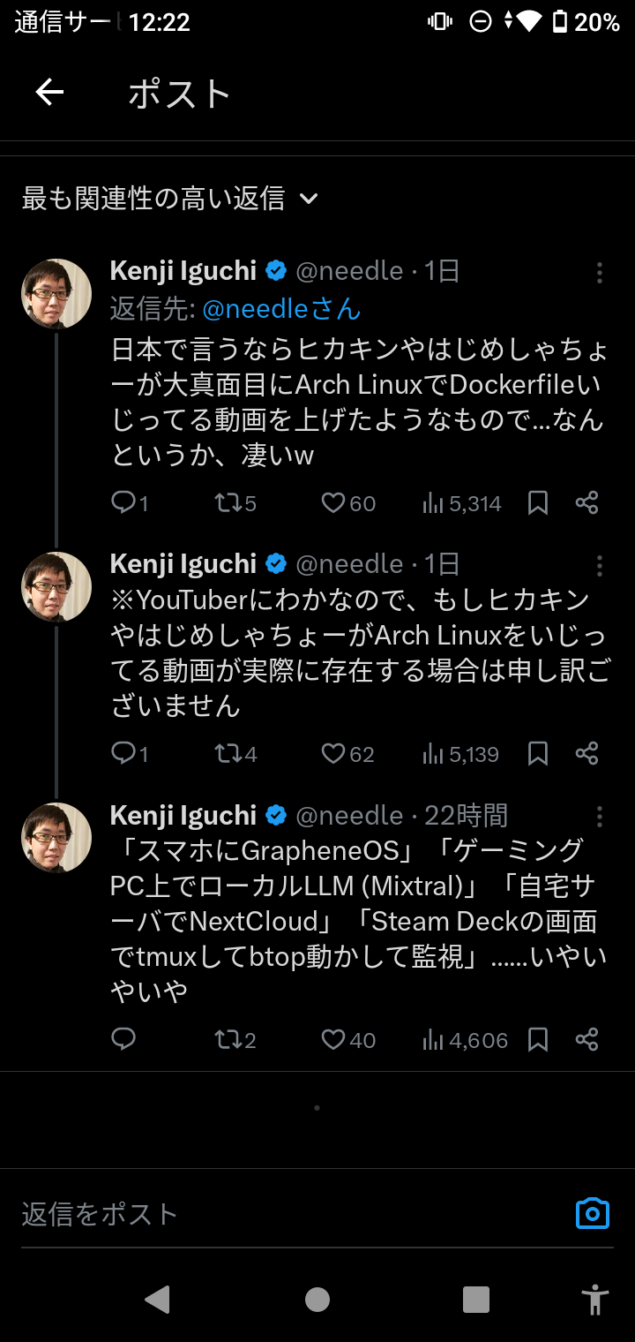
Task: Open Kenji Iguchi's profile name on the 22時間 post
Action: [x=183, y=815]
